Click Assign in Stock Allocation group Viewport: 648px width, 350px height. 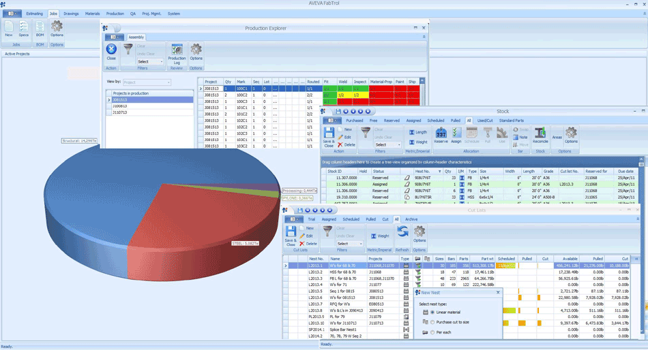tap(456, 136)
